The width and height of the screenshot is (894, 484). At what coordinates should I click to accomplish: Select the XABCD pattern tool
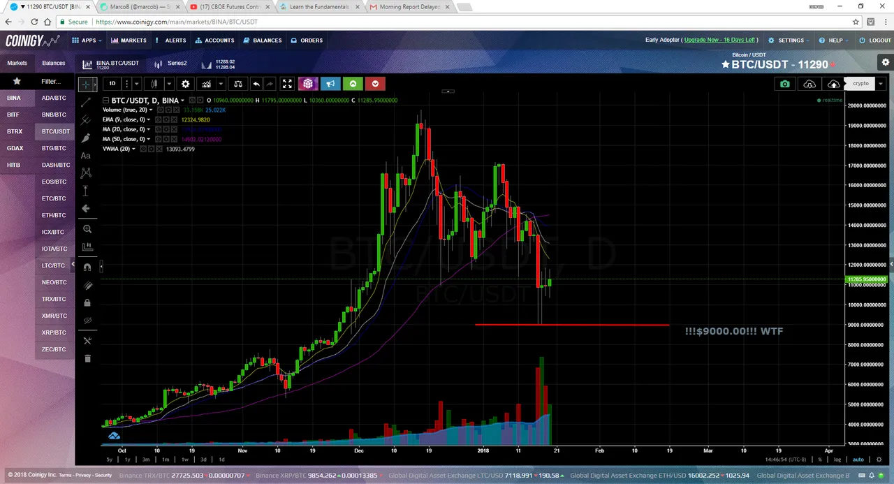(86, 173)
